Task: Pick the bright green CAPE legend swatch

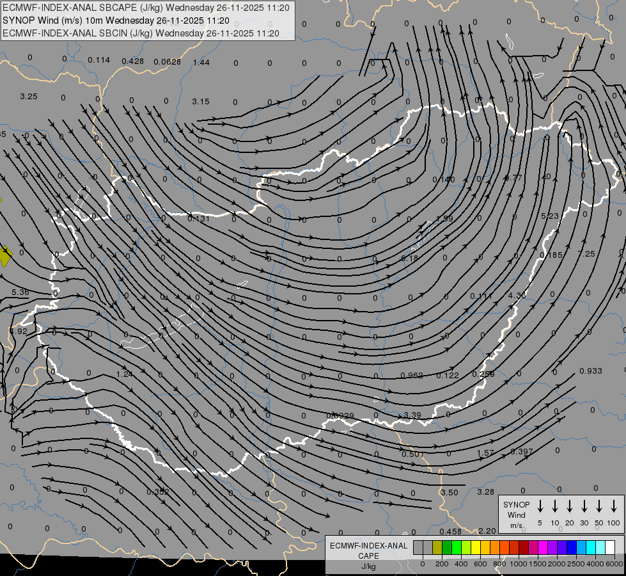Action: (457, 548)
